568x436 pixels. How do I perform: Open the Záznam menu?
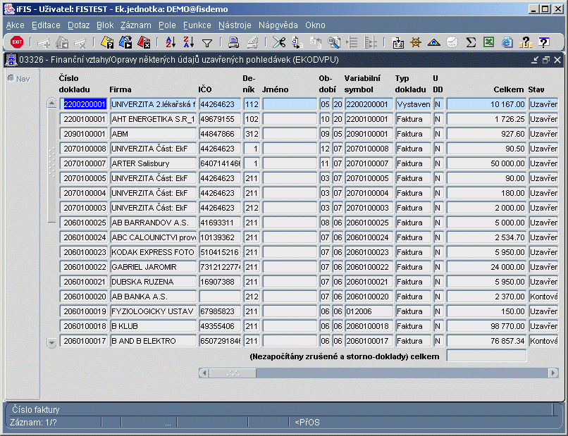[136, 25]
